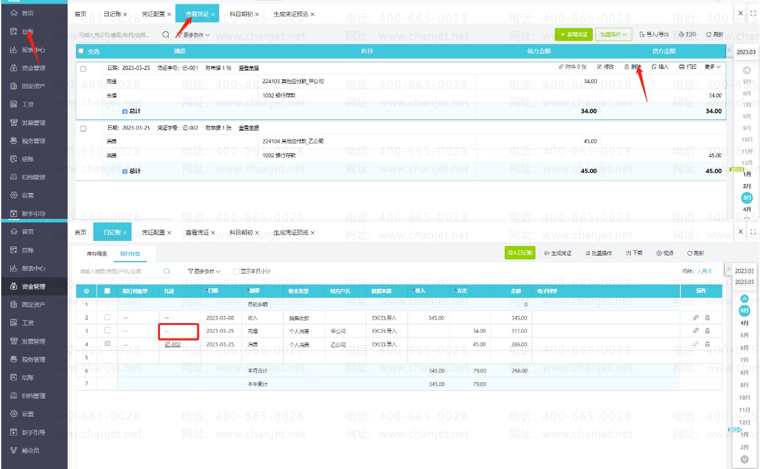
Task: Open the 币种 人民币 currency selector
Action: (704, 271)
